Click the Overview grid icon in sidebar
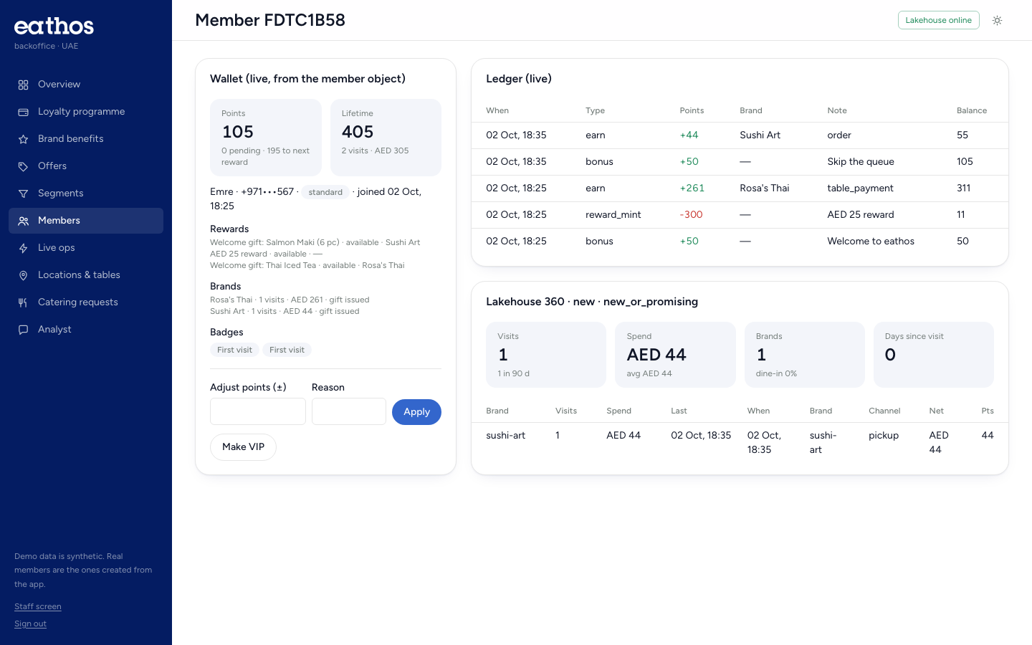The image size is (1032, 645). click(23, 85)
